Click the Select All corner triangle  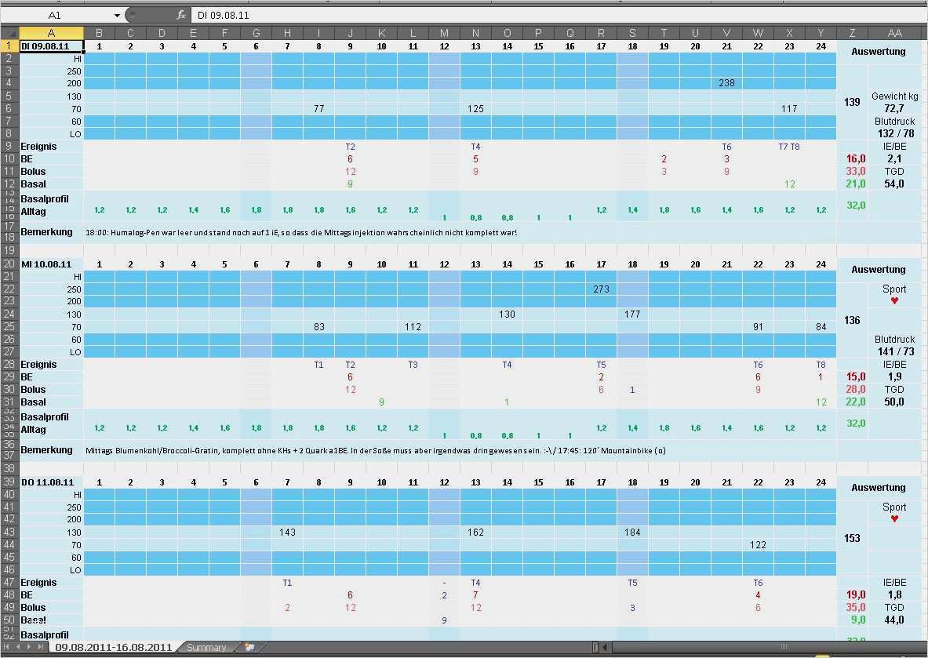coord(9,33)
